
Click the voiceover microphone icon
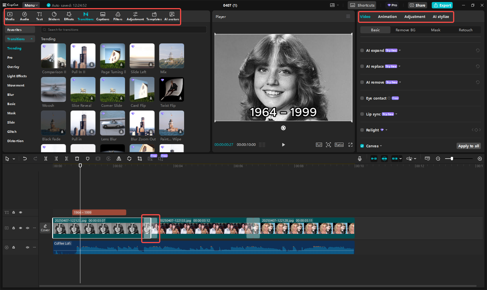point(359,159)
